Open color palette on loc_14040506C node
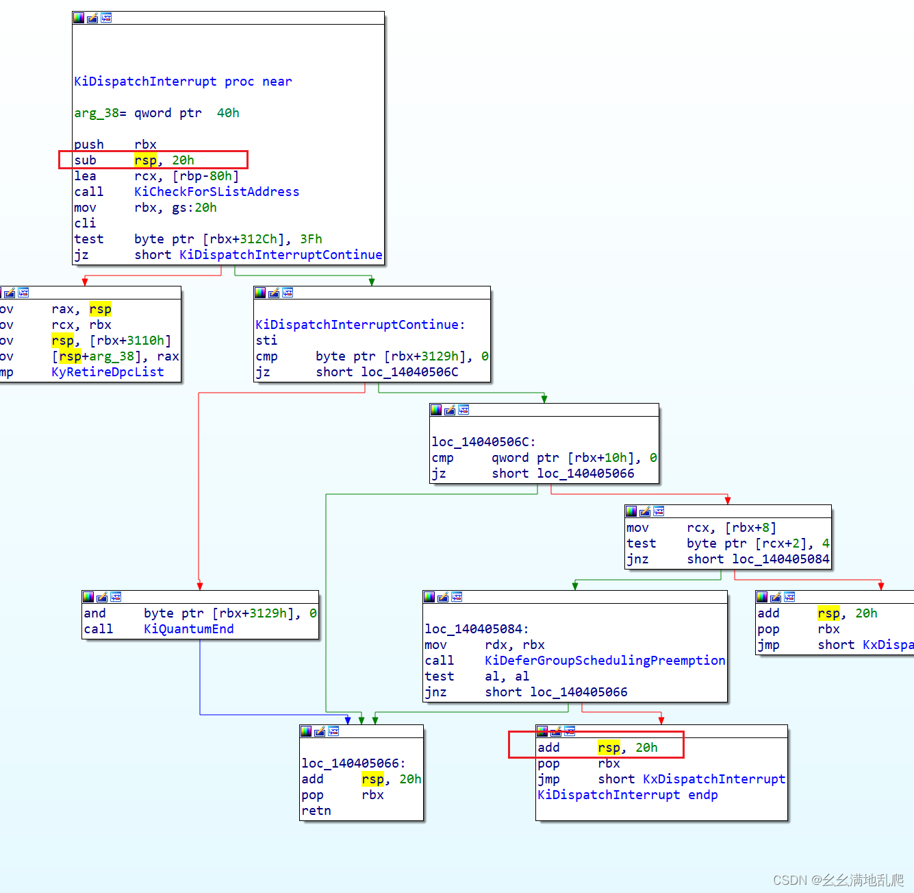Image resolution: width=914 pixels, height=893 pixels. [436, 410]
